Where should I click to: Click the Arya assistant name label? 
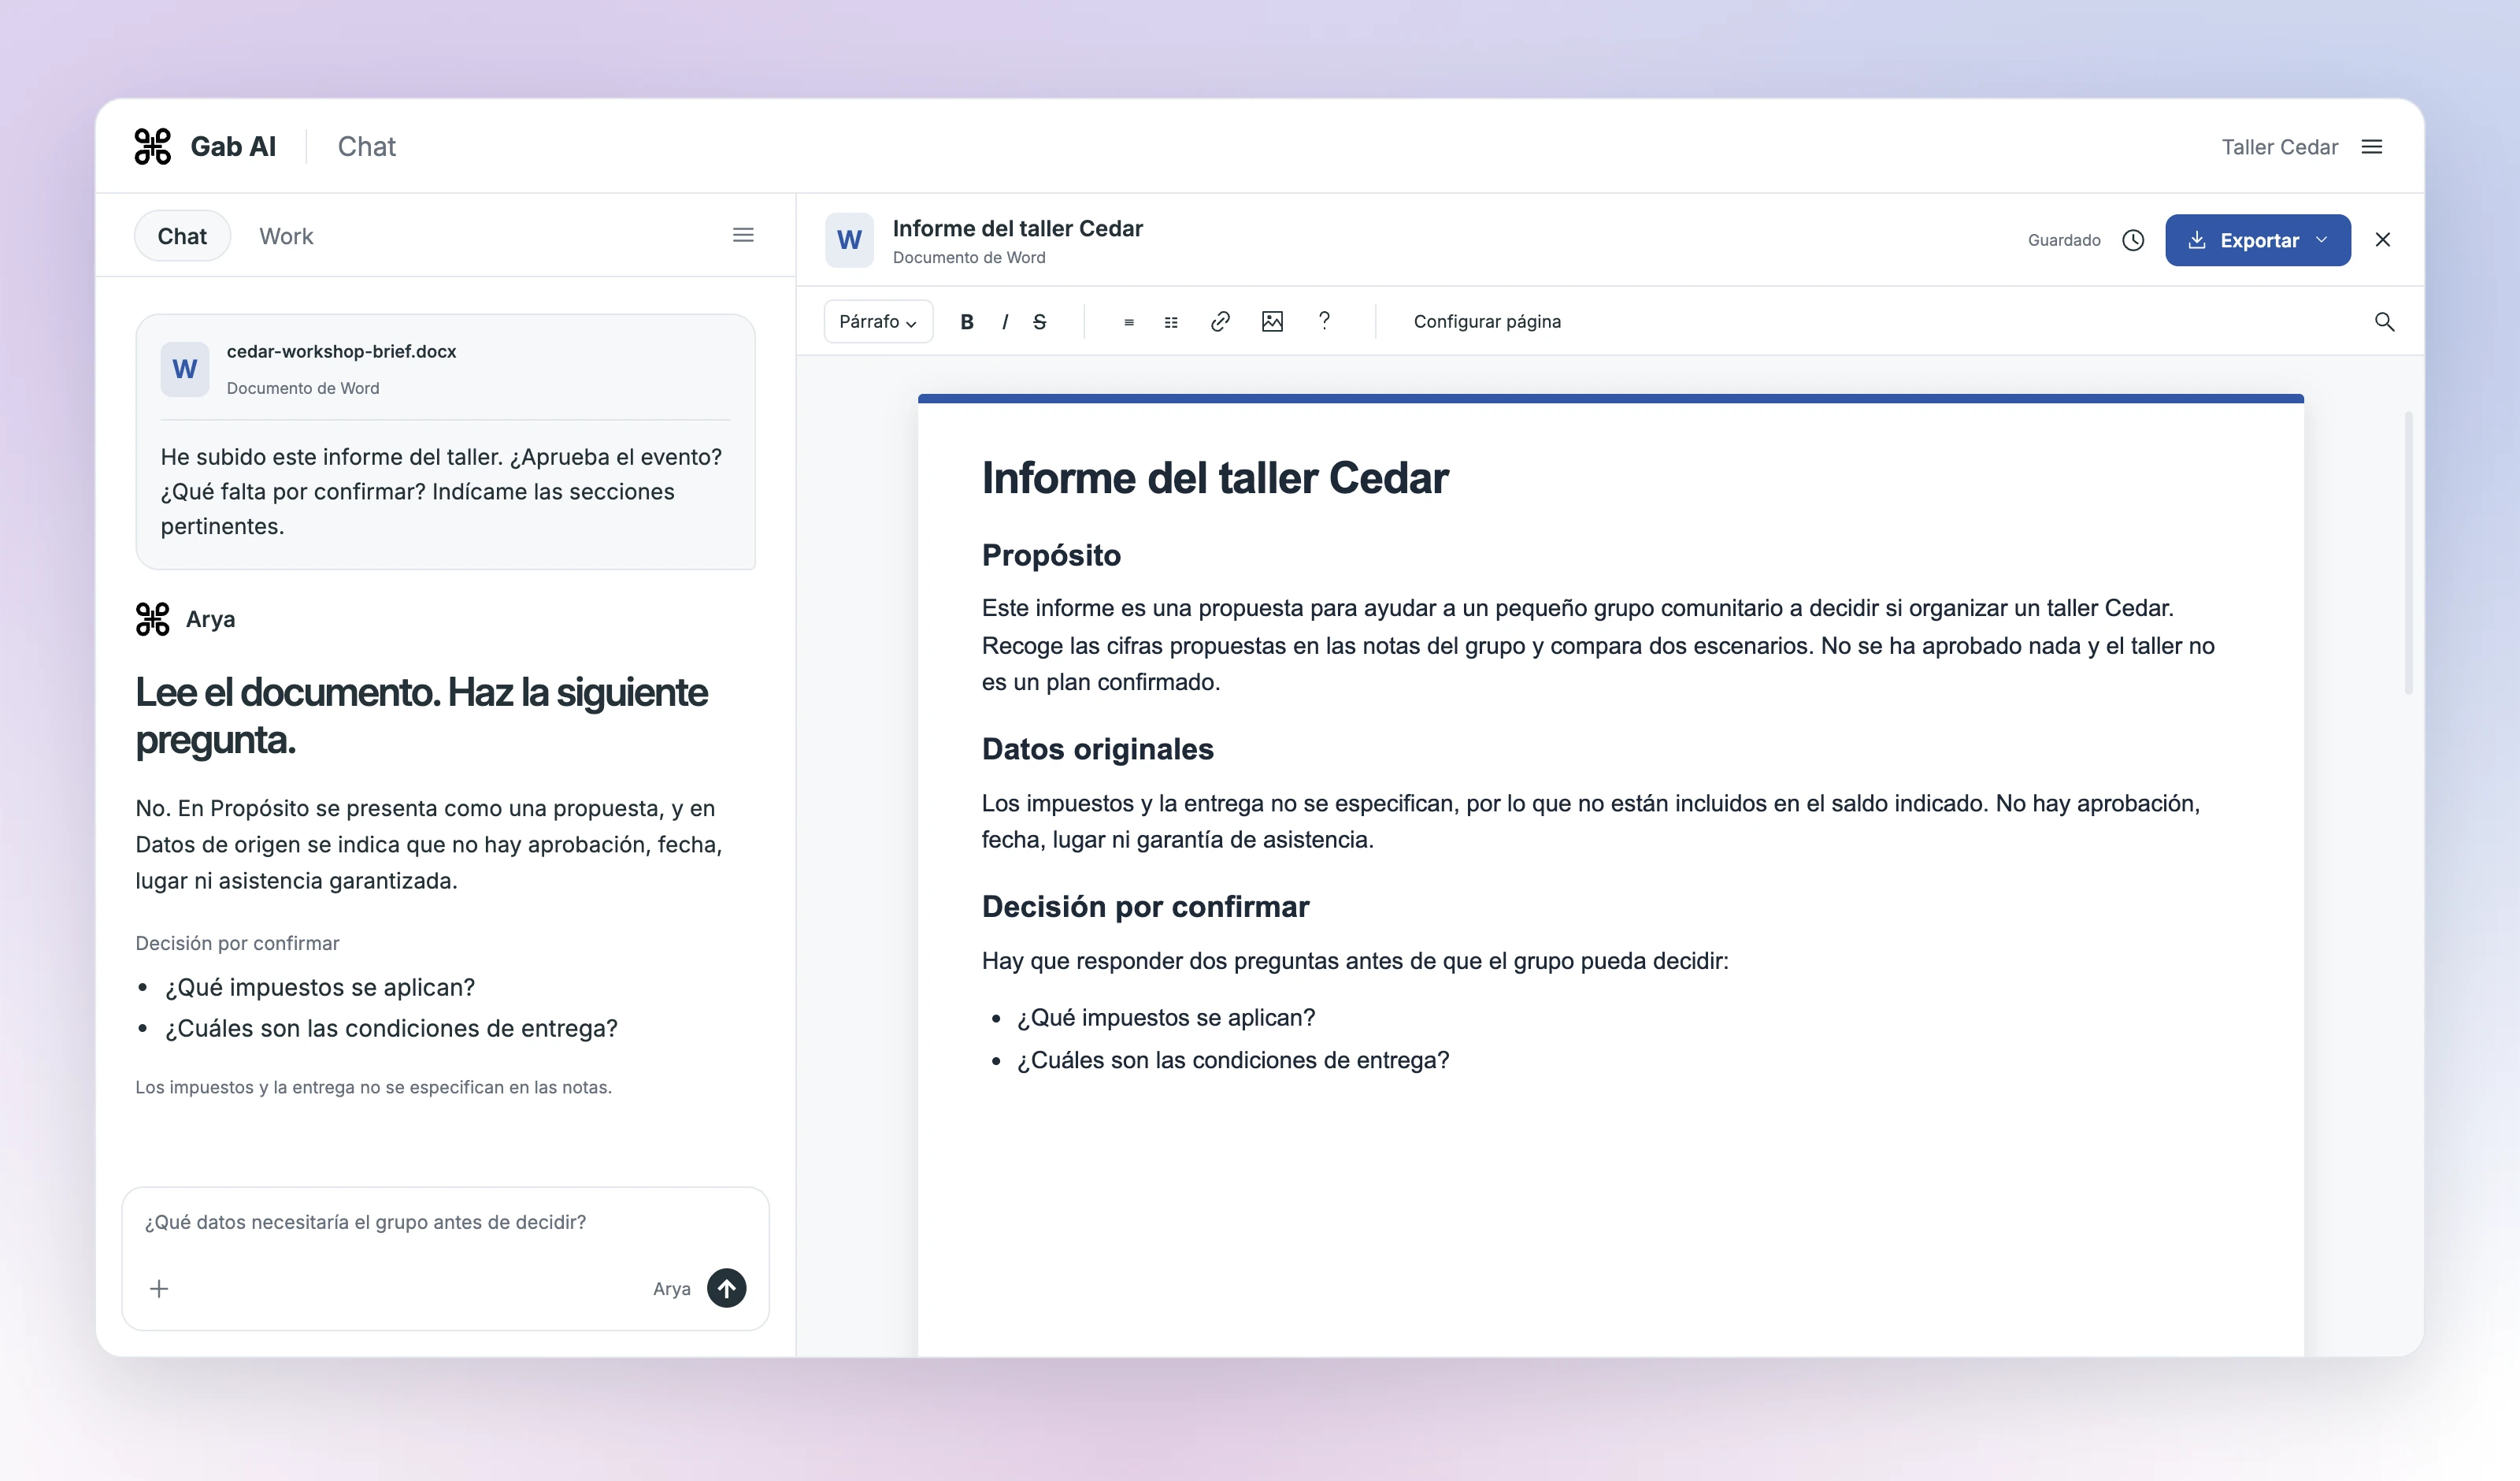210,619
